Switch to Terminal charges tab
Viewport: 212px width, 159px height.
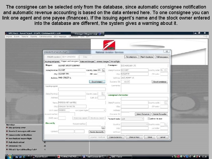click(102, 61)
